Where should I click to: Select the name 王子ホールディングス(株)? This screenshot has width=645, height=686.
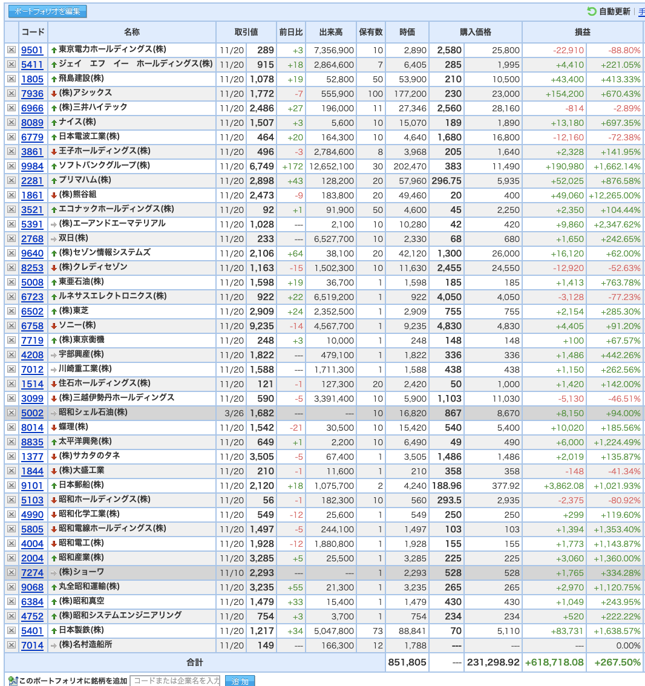tap(105, 151)
